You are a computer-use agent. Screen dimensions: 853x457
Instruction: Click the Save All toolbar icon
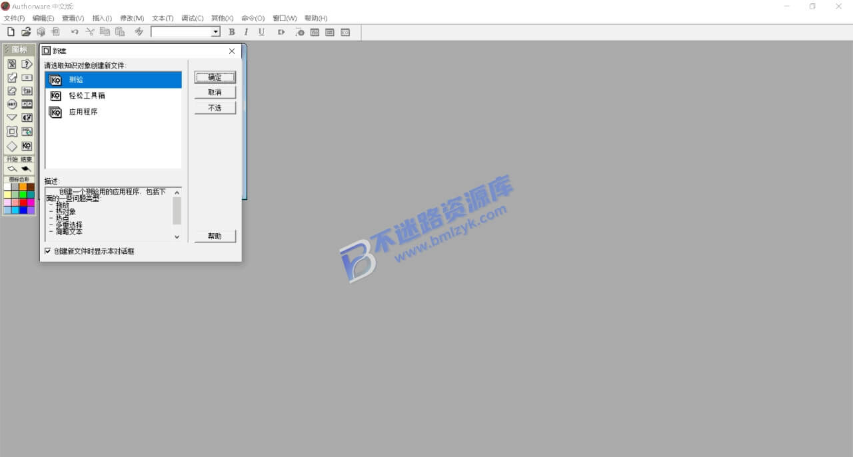click(x=41, y=32)
